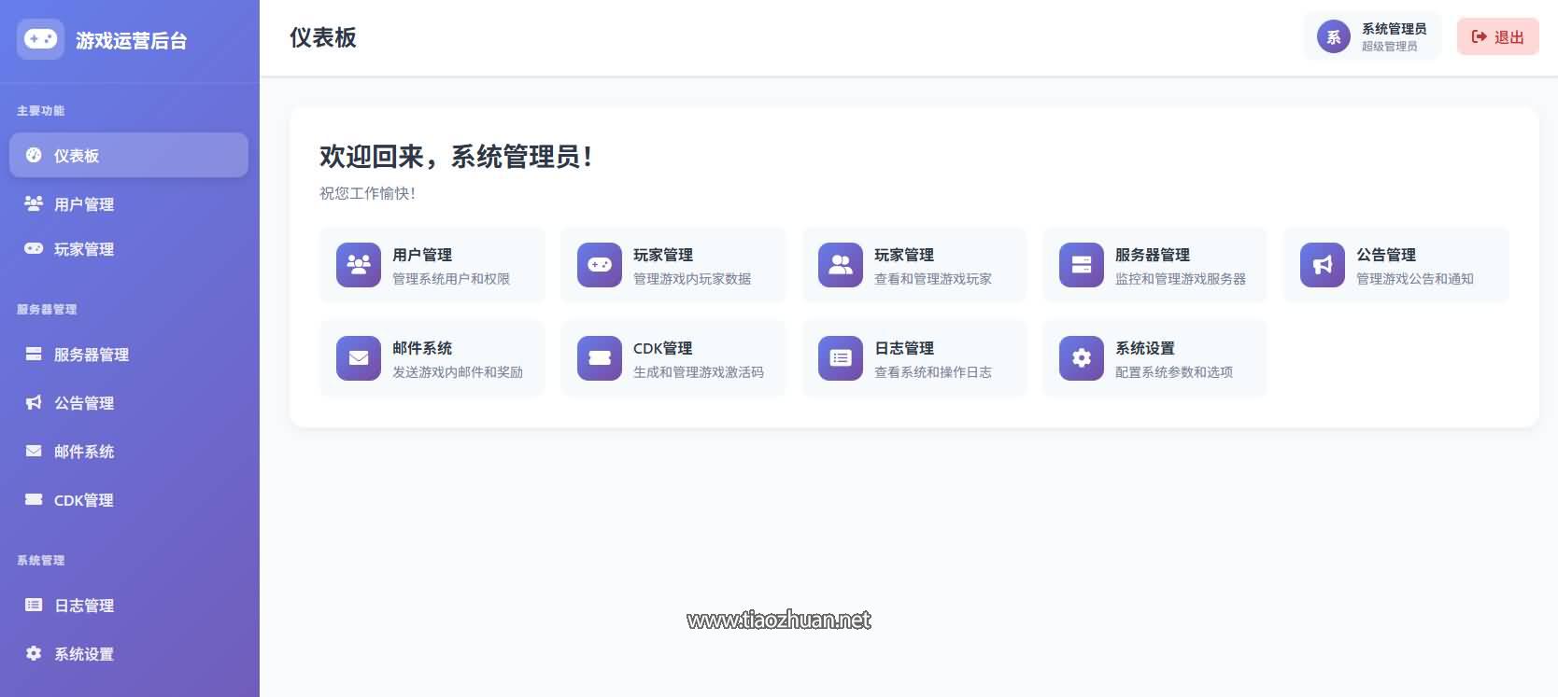Screen dimensions: 1558x697
Task: Click the gamepad icon on first 玩家管理 card
Action: [x=600, y=265]
